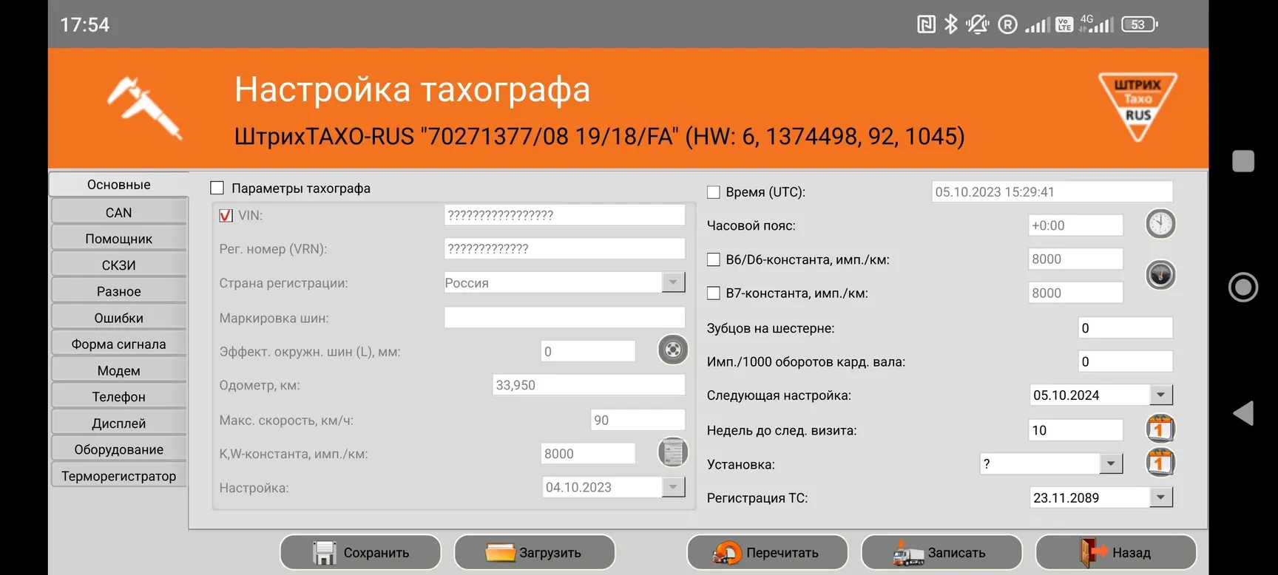Open the Ошибки tab
This screenshot has height=575, width=1278.
118,318
